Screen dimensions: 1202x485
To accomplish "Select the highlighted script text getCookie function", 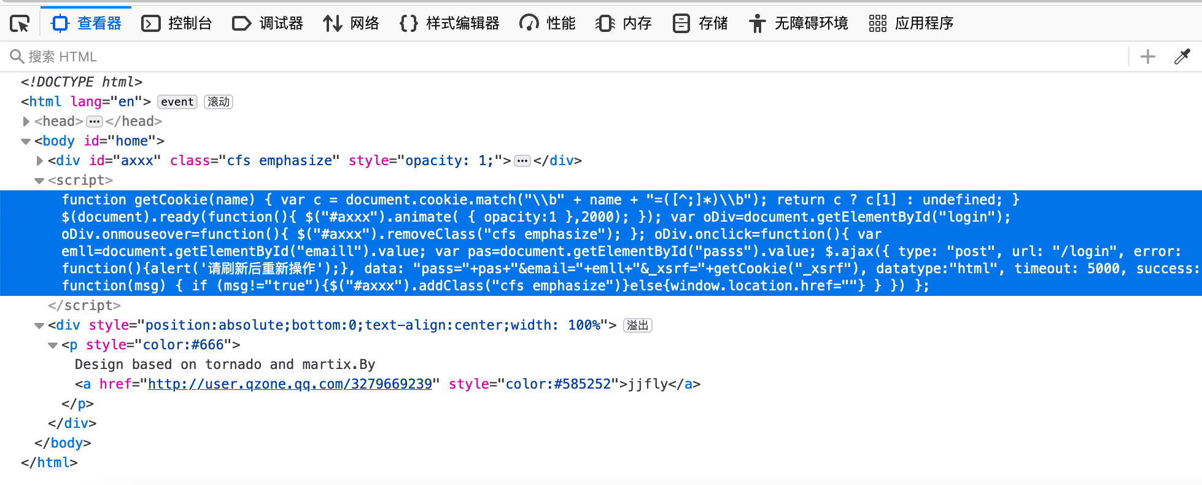I will coord(601,243).
